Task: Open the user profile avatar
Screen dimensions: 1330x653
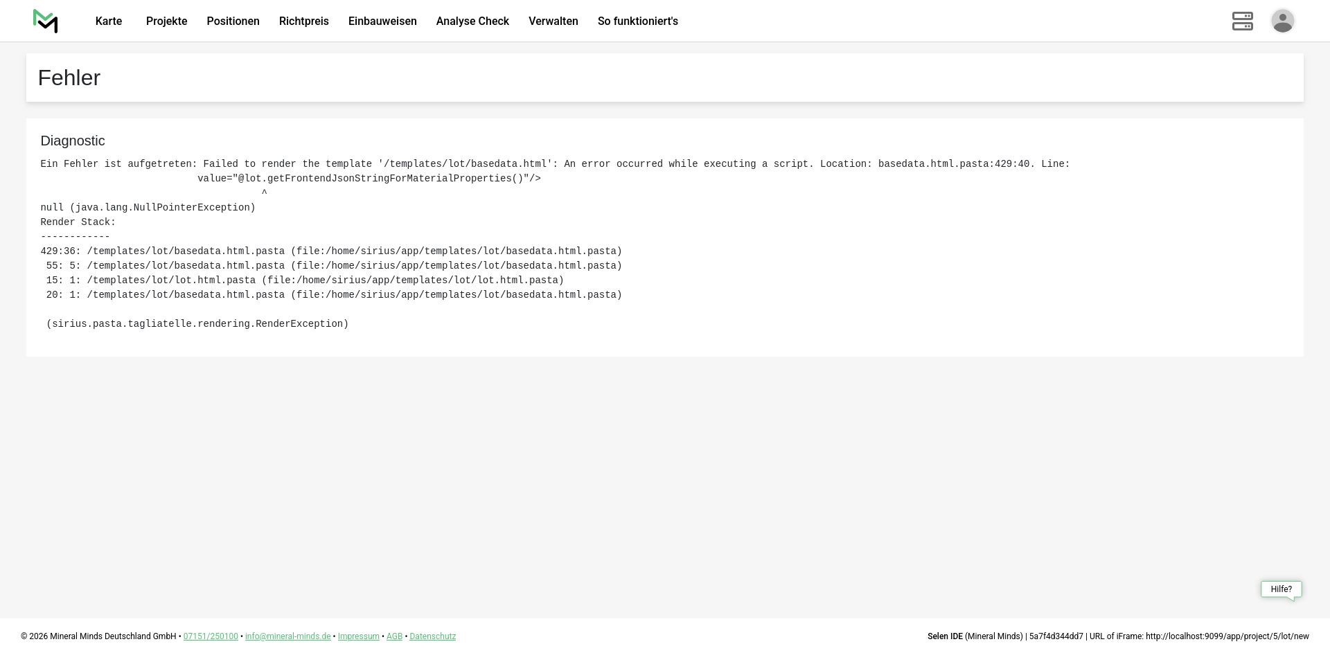Action: tap(1282, 21)
